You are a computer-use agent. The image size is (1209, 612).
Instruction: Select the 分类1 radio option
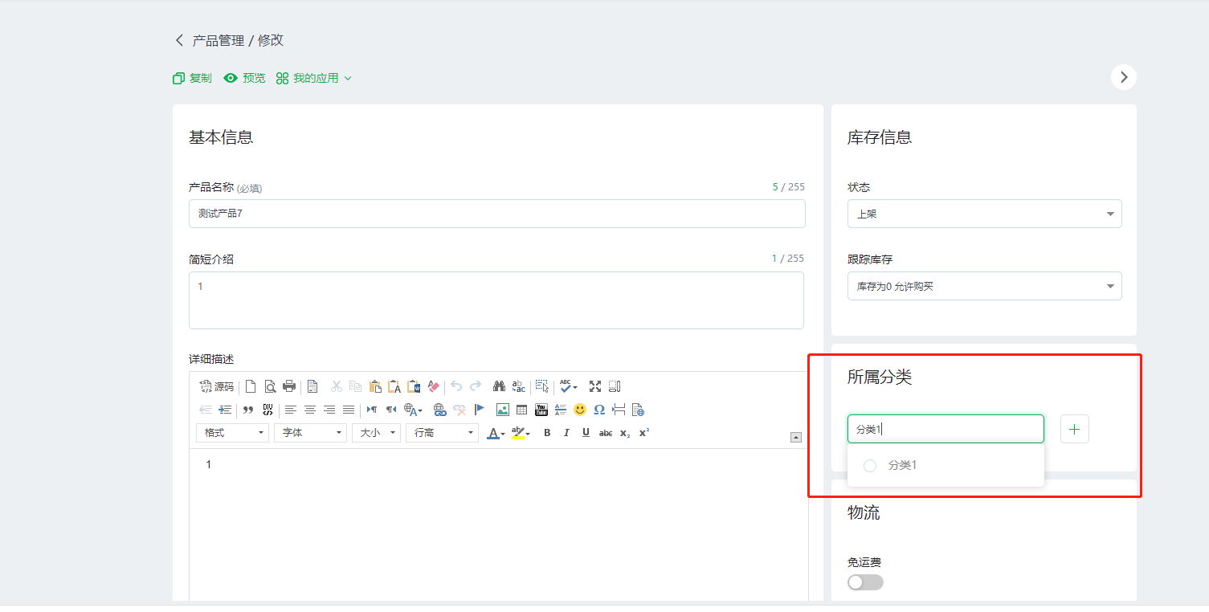870,466
